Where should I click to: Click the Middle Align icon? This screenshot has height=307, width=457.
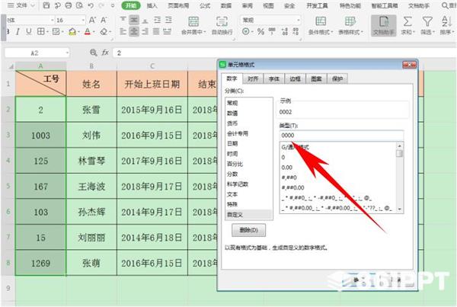tap(134, 20)
